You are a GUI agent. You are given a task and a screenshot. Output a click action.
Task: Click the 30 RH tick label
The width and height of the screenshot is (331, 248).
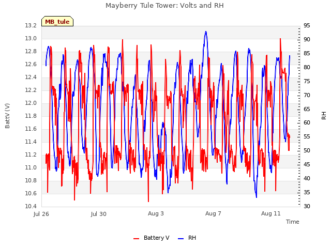(307, 206)
